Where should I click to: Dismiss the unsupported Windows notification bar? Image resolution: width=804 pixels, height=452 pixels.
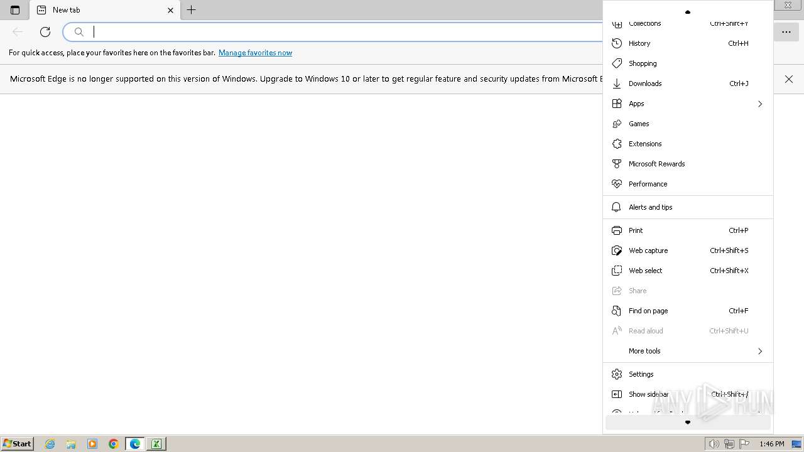pos(789,79)
